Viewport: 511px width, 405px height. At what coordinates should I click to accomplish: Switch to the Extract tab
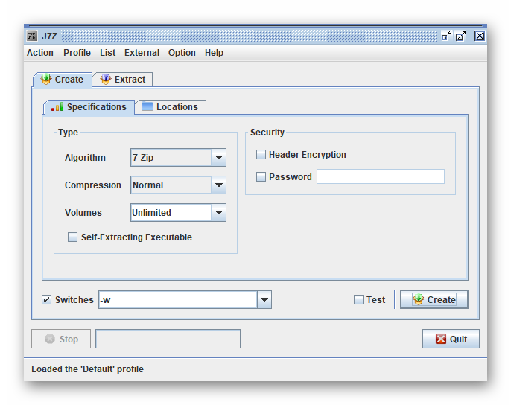[122, 80]
